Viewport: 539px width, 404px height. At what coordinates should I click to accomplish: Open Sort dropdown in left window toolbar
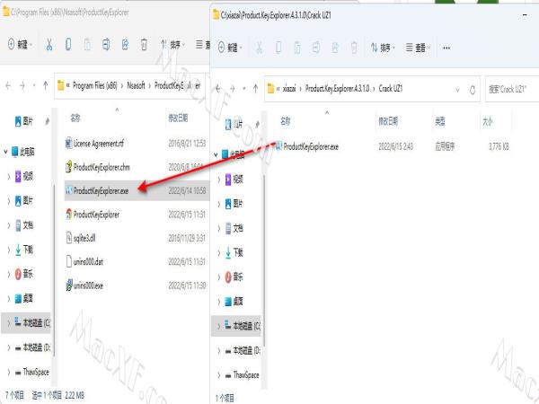click(x=172, y=44)
